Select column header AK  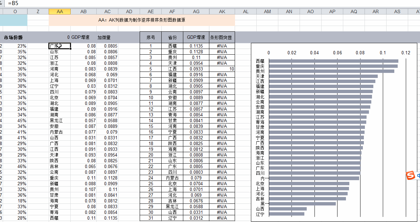[x=222, y=11]
